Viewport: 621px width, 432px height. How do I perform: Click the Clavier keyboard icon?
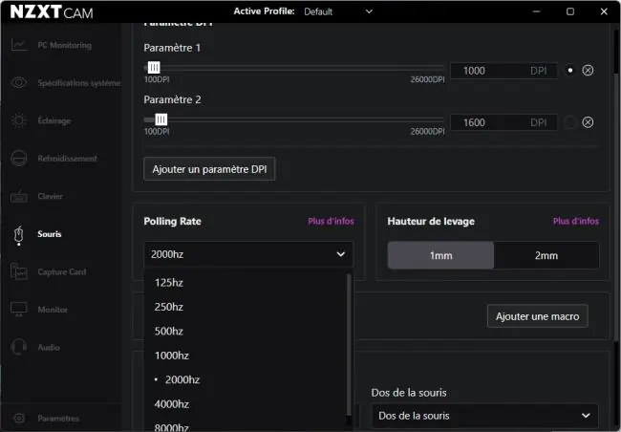[x=18, y=196]
